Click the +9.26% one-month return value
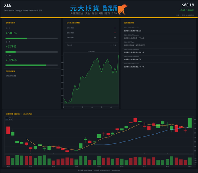Image resolution: width=198 pixels, height=173 pixels. pyautogui.click(x=11, y=60)
